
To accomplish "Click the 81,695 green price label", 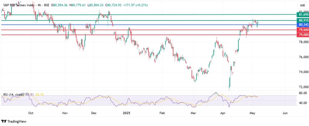I will click(x=303, y=14).
